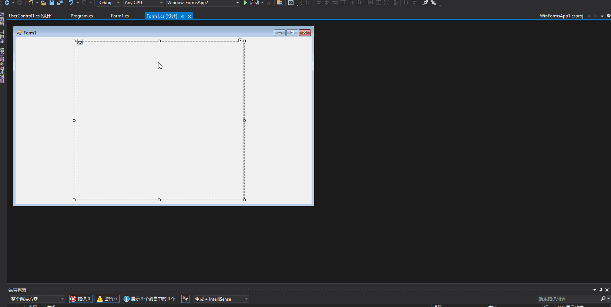Undo the last action

click(71, 3)
